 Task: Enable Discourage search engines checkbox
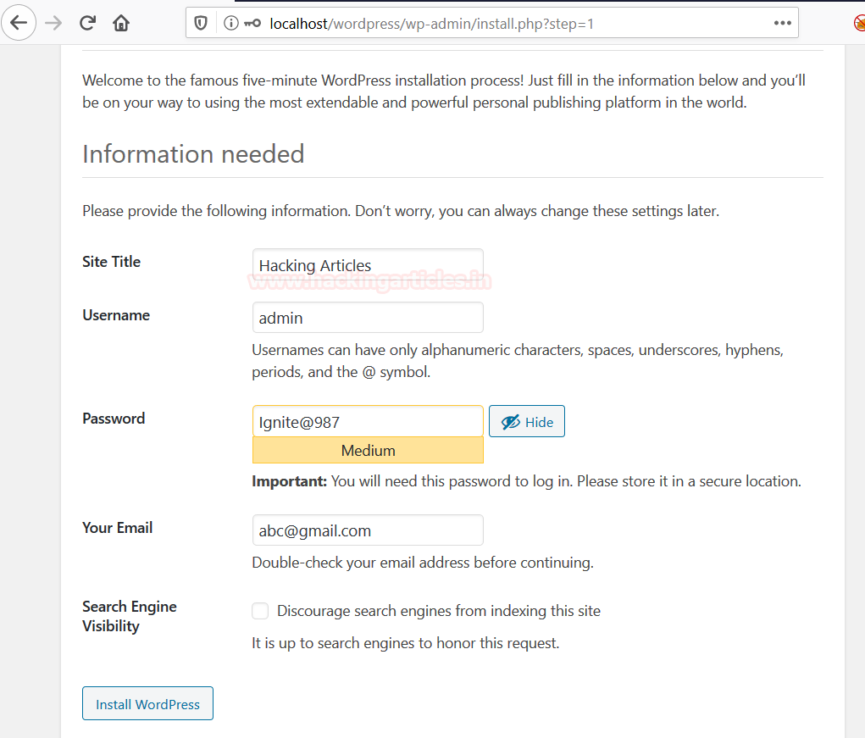tap(260, 611)
